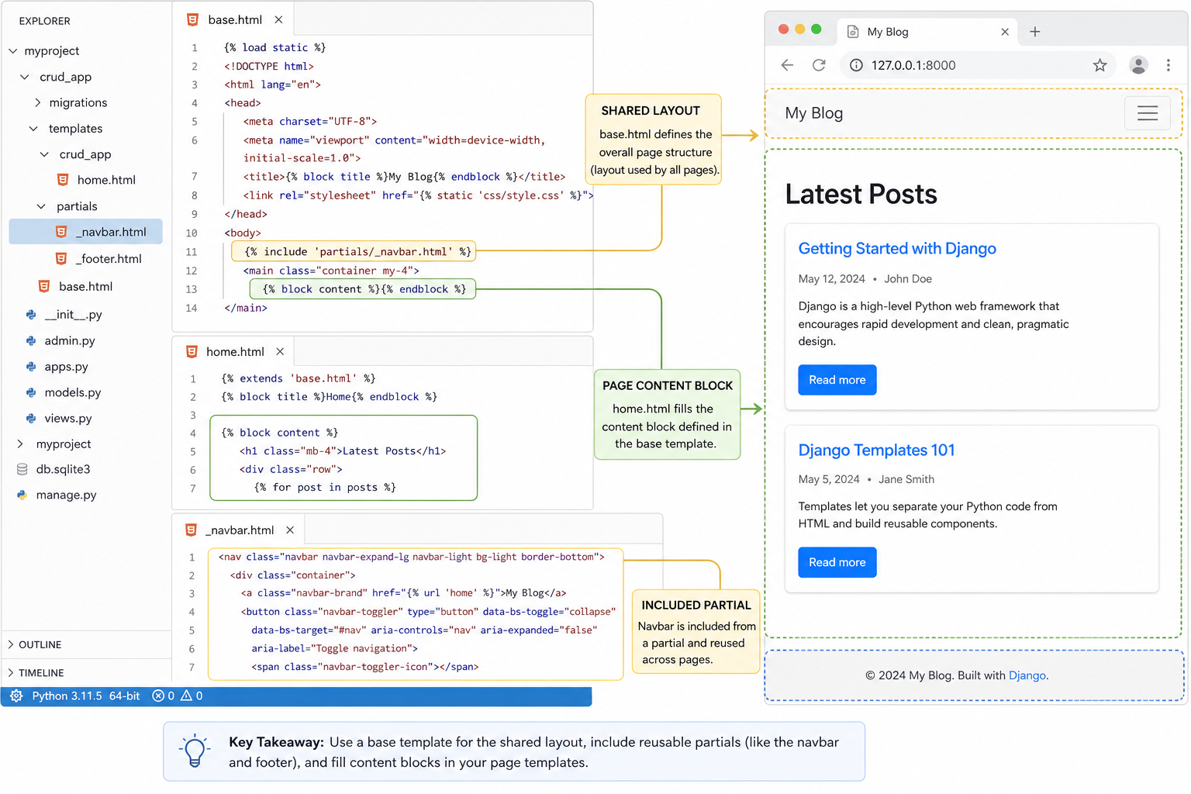The image size is (1191, 794).
Task: Open a new browser tab with plus icon
Action: tap(1034, 32)
